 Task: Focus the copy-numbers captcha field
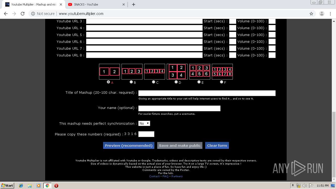coord(146,134)
